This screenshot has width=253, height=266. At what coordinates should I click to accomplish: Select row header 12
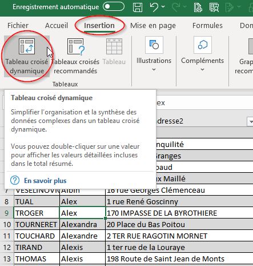[7, 247]
